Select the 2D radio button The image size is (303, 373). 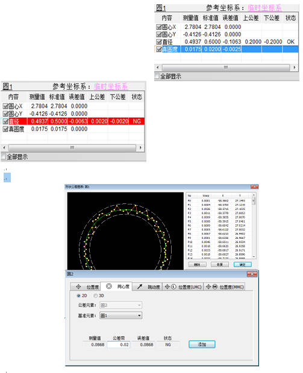coord(78,295)
